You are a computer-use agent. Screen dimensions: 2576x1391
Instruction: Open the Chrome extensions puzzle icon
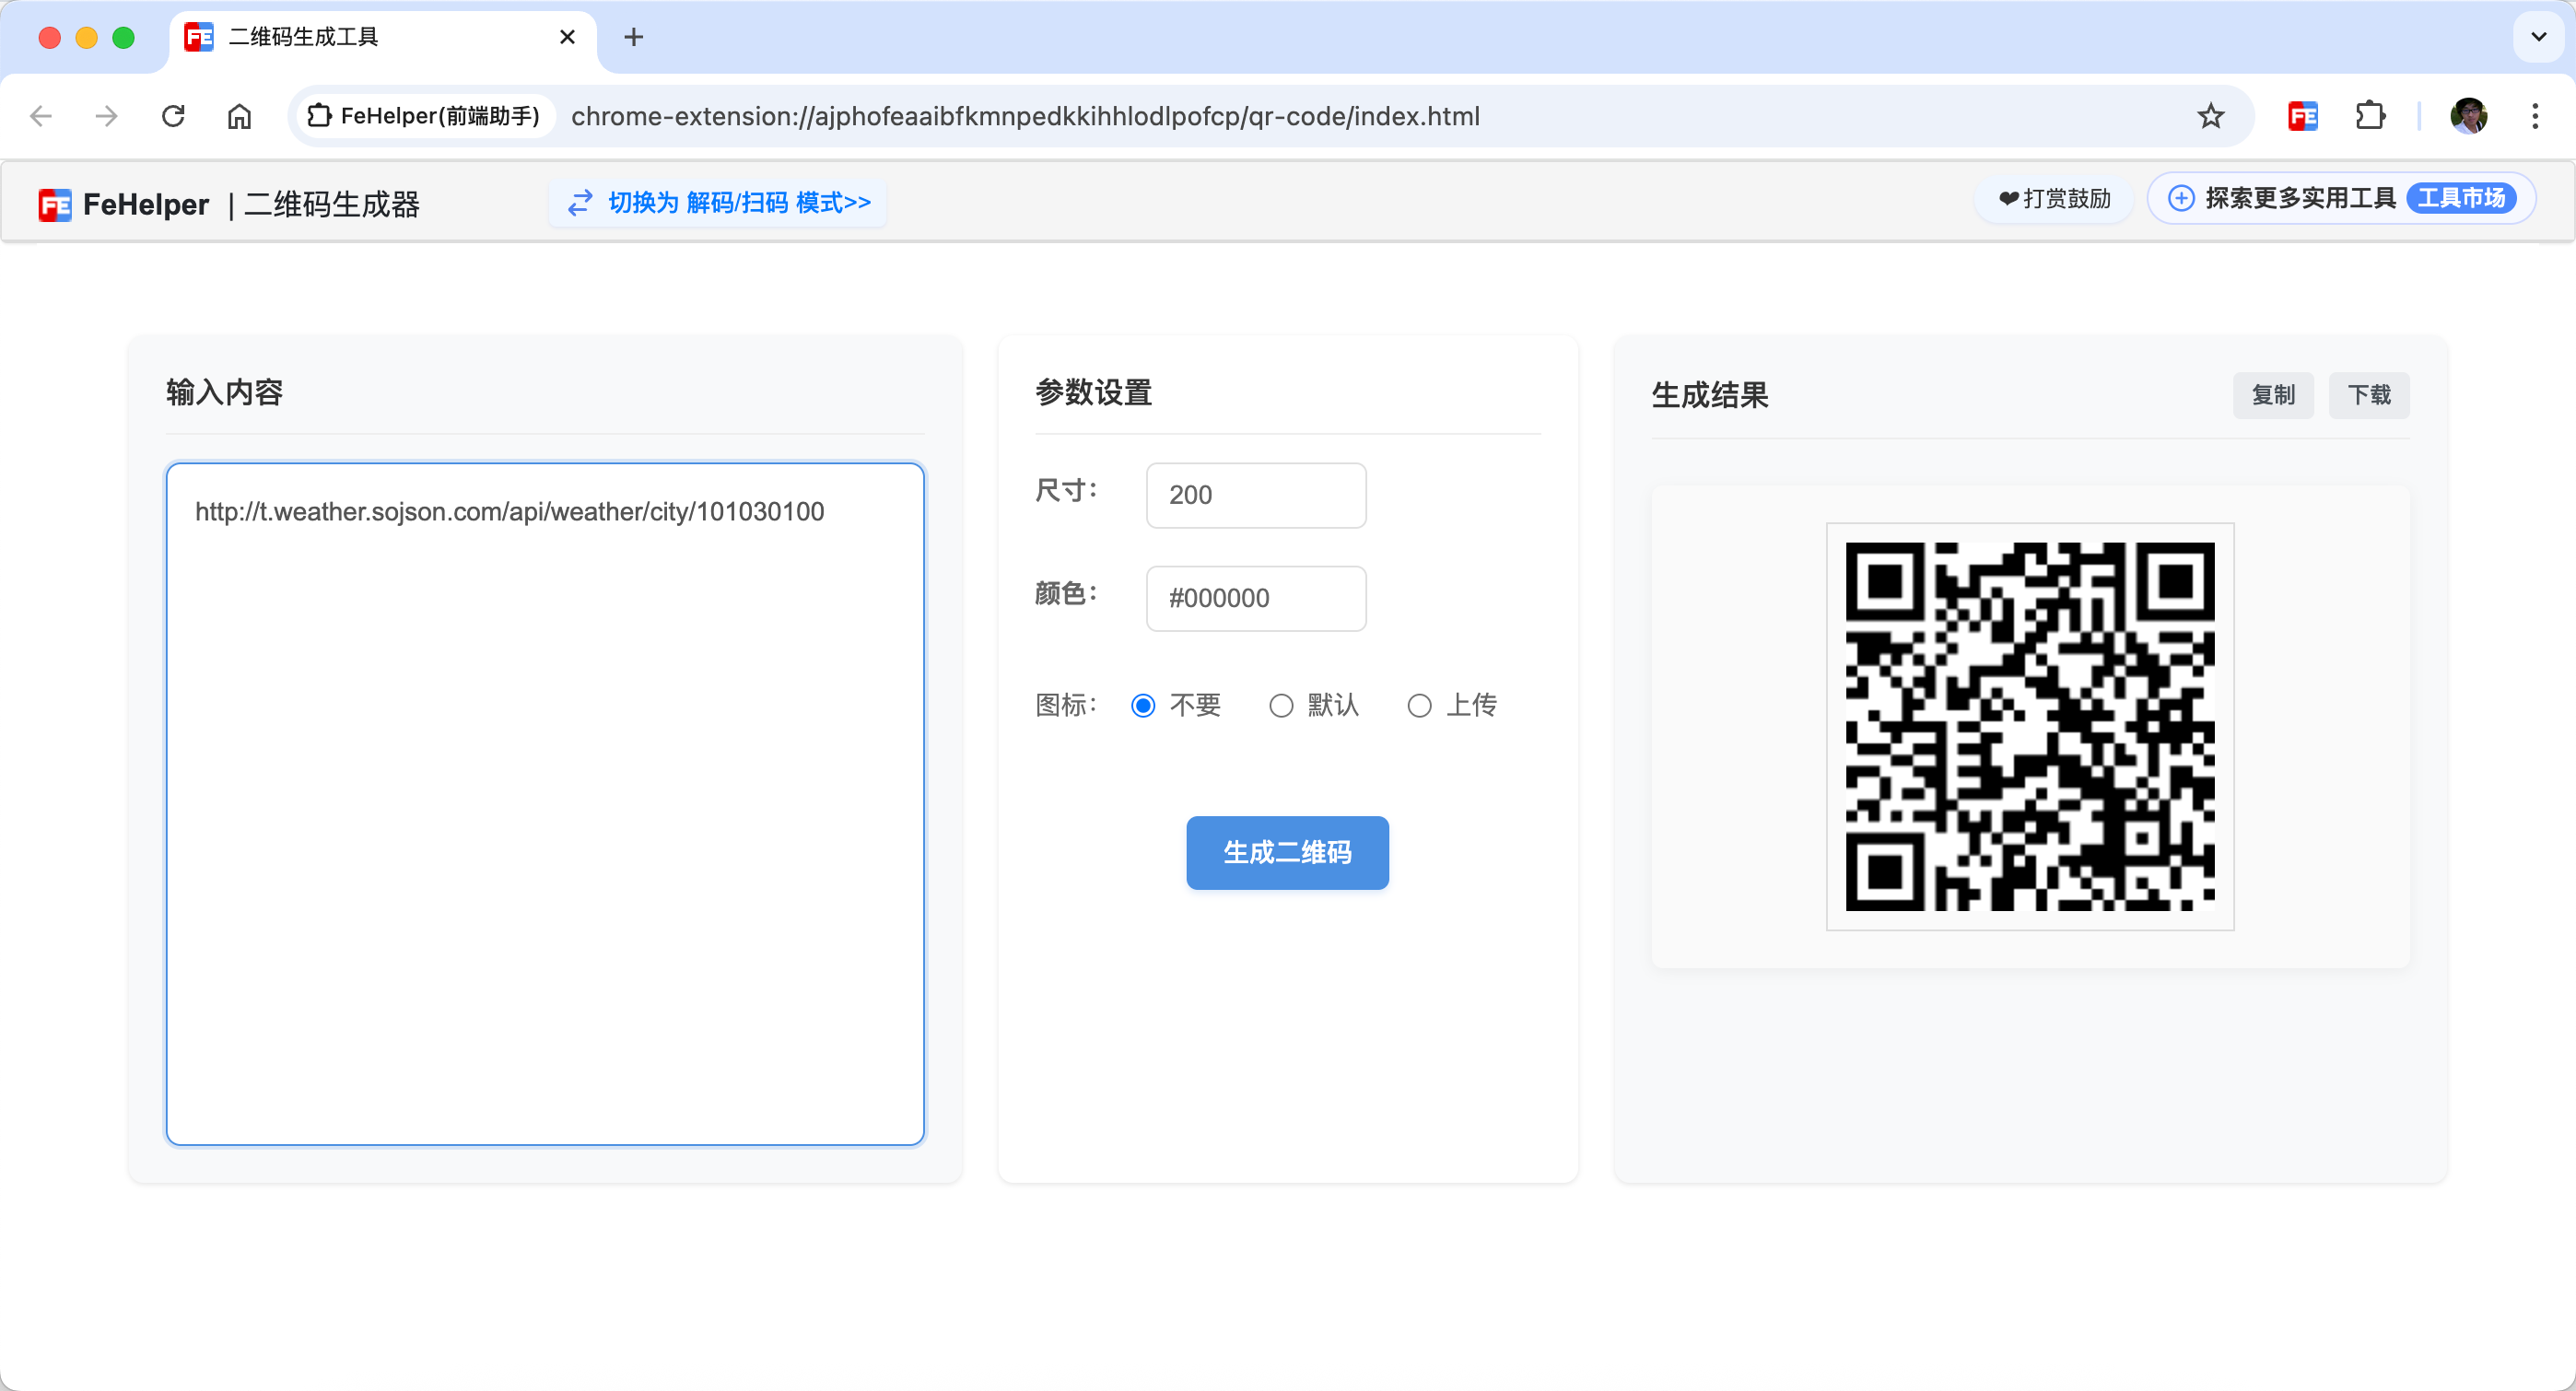coord(2370,116)
